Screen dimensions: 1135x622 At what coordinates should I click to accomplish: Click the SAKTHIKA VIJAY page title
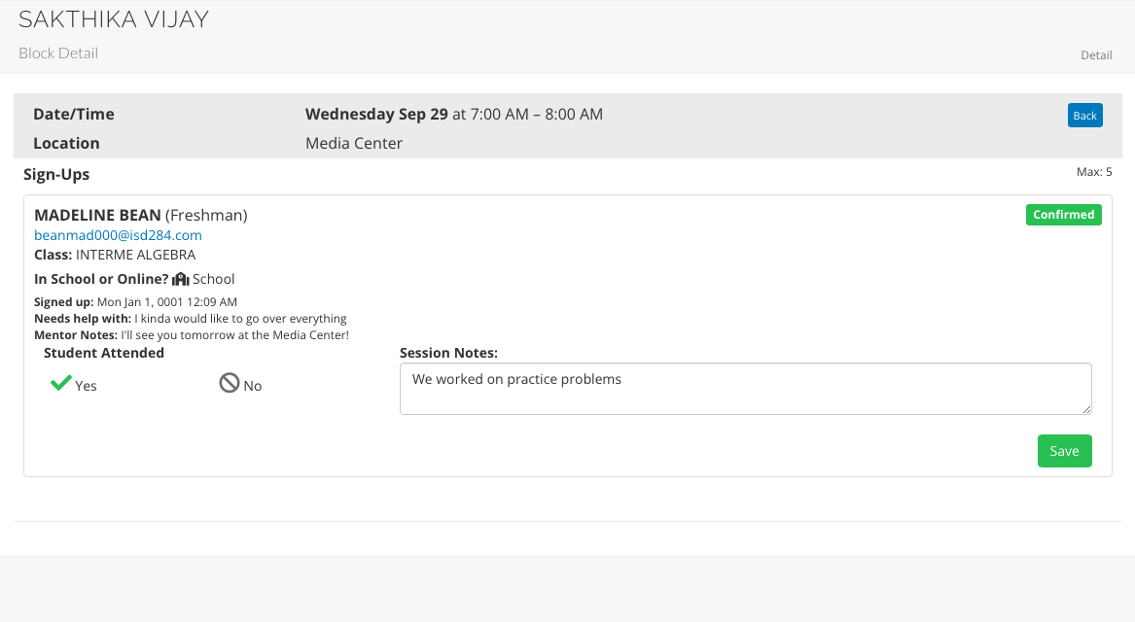tap(114, 19)
